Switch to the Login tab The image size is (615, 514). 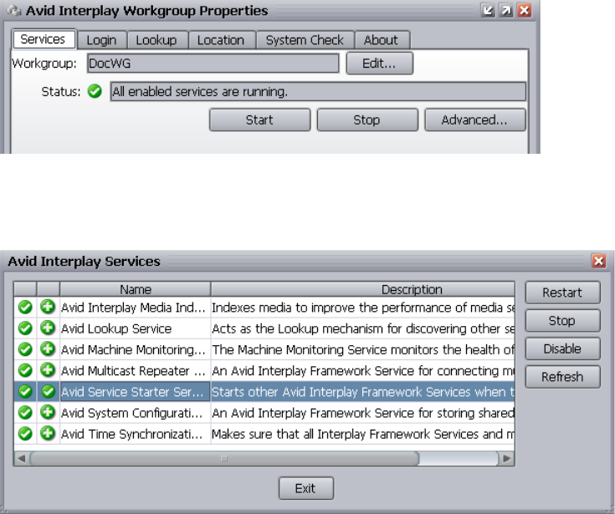101,40
